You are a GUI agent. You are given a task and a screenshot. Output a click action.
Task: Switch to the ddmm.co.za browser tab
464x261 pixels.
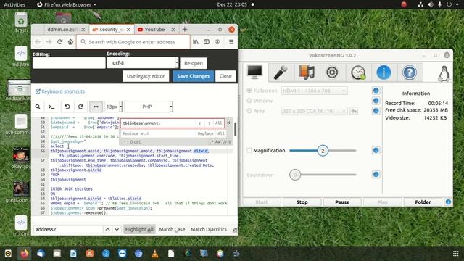pos(62,30)
